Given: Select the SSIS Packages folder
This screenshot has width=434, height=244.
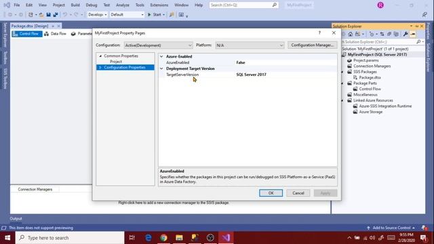Looking at the screenshot, I should click(x=365, y=72).
